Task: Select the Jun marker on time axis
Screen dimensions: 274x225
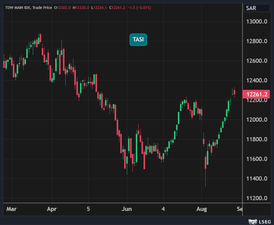Action: (x=127, y=209)
